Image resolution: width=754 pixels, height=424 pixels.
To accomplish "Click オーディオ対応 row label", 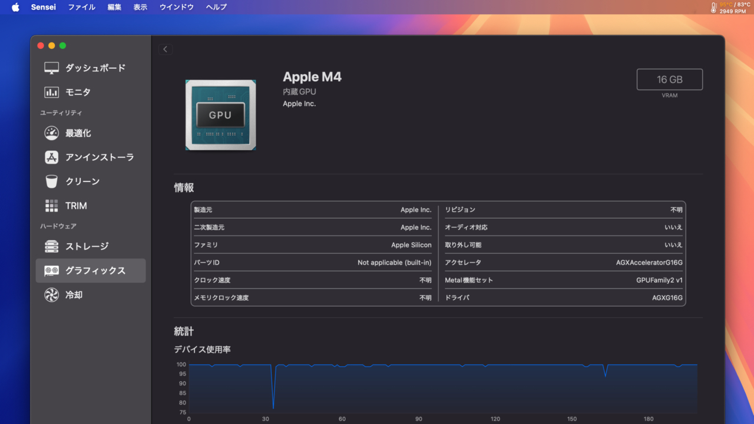I will coord(467,227).
